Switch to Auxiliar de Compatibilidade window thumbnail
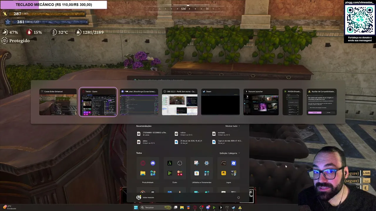The height and width of the screenshot is (211, 376). 322,102
